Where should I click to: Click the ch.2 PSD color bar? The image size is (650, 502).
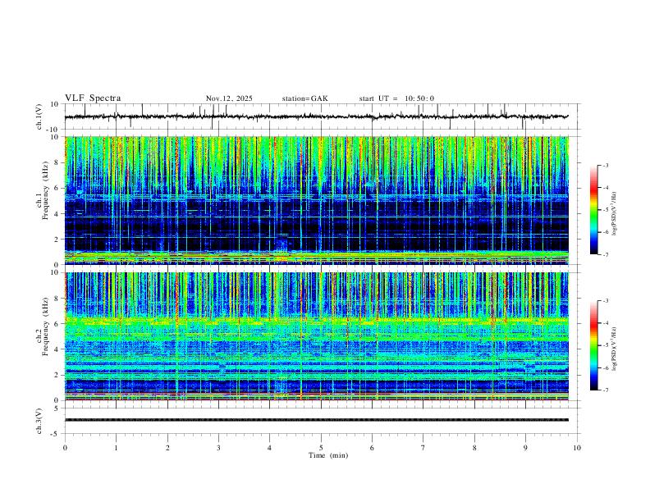click(594, 345)
